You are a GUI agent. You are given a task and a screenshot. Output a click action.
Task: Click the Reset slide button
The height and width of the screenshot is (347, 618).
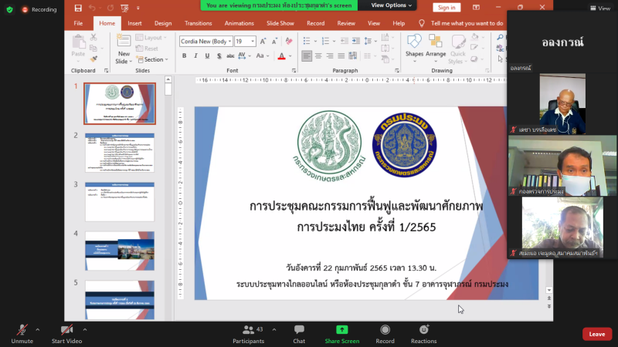pyautogui.click(x=147, y=49)
